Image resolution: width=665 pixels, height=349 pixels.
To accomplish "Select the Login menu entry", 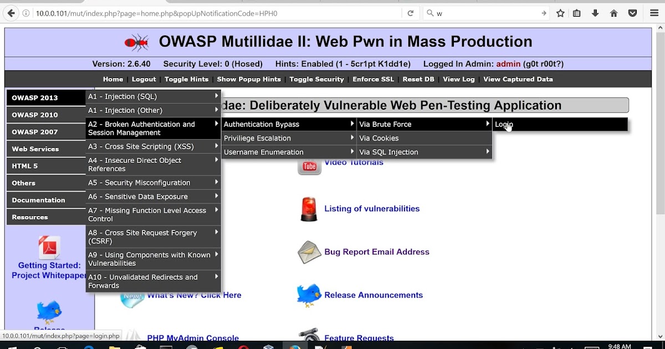I will (x=560, y=124).
